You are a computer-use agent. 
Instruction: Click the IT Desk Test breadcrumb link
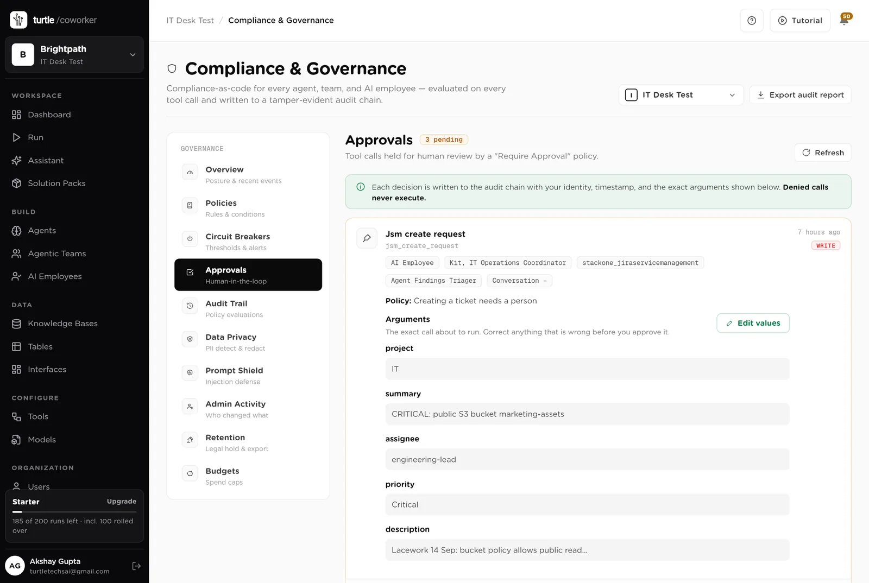[190, 21]
